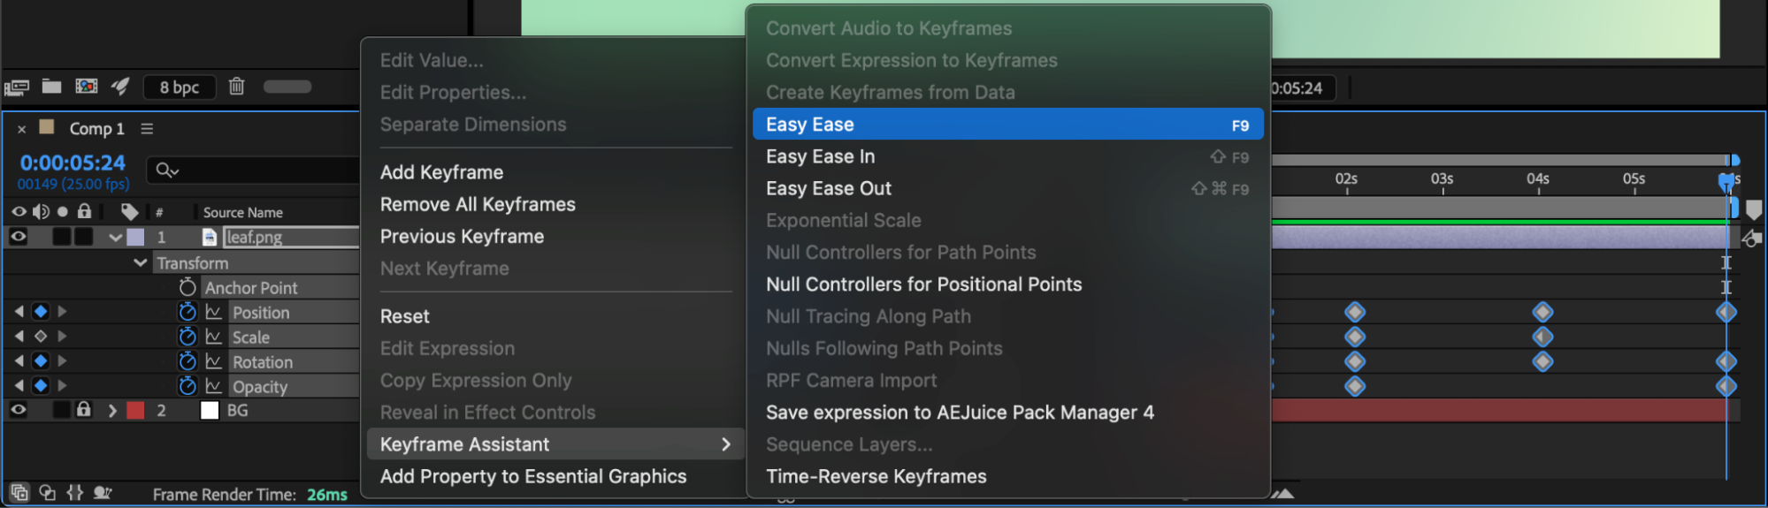Click the Position keyframe at 04s
The width and height of the screenshot is (1768, 508).
[1542, 312]
